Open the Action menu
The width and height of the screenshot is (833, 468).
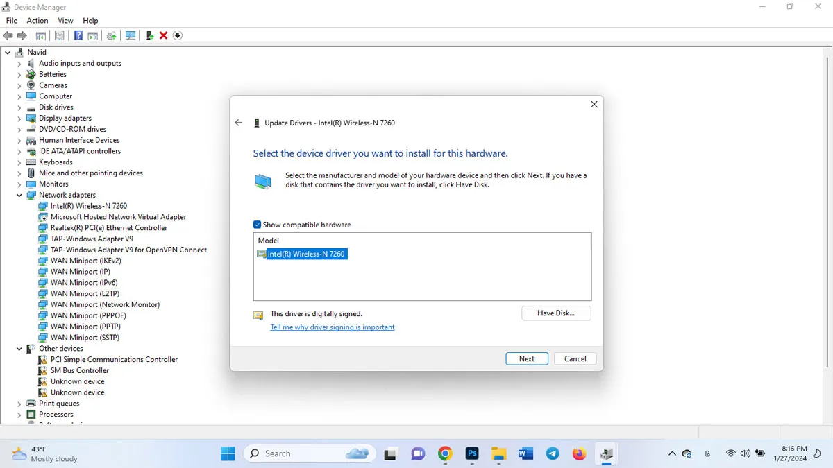(37, 21)
